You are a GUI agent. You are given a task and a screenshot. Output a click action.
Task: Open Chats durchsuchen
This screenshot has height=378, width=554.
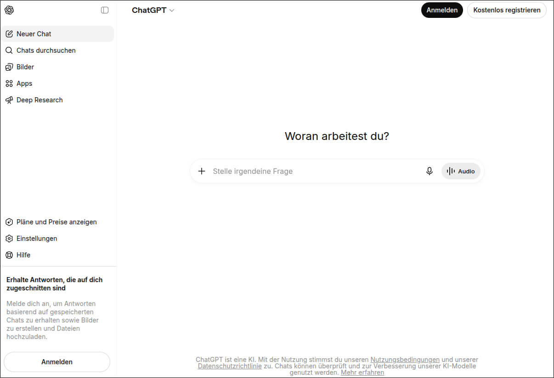coord(57,50)
